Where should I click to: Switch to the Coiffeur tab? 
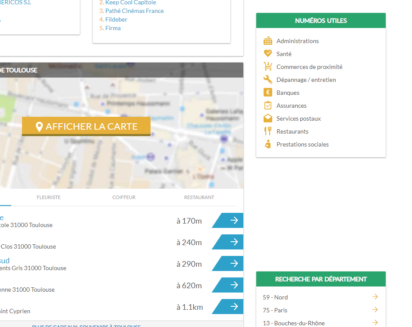[124, 197]
